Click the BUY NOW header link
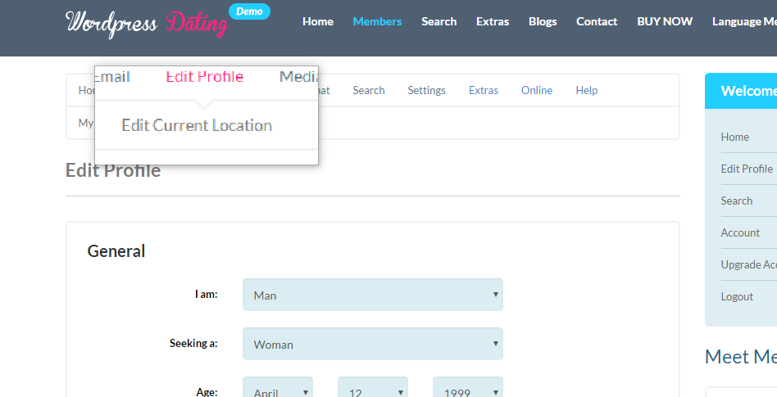Screen dimensions: 777x397 pyautogui.click(x=665, y=21)
